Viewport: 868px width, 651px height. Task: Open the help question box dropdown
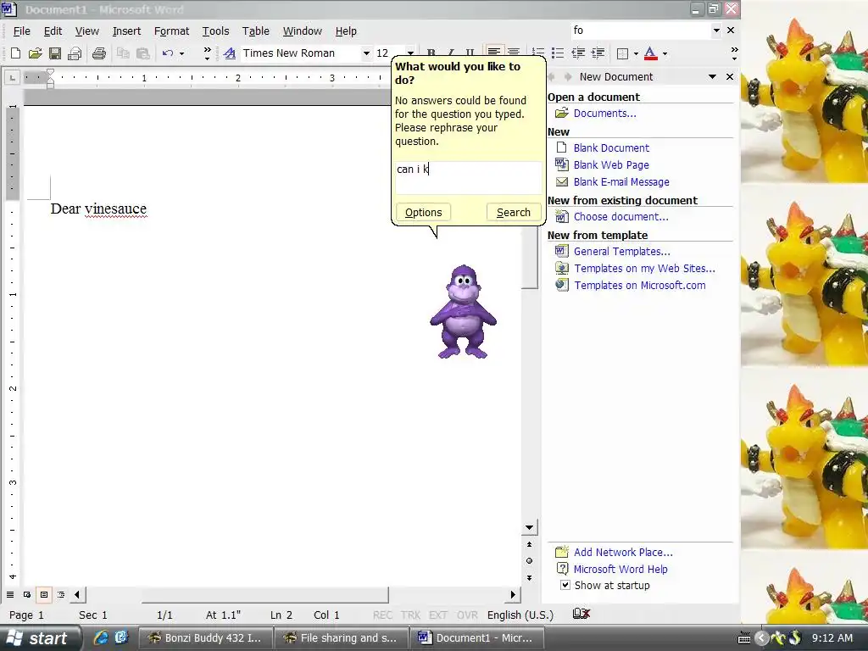pos(716,31)
